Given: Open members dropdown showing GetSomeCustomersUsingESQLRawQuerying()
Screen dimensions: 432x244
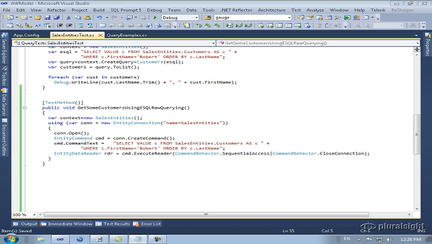Looking at the screenshot, I should click(x=417, y=43).
